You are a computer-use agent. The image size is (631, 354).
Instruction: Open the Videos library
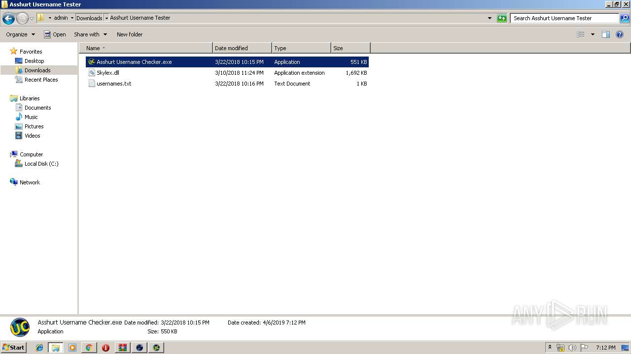pyautogui.click(x=32, y=136)
